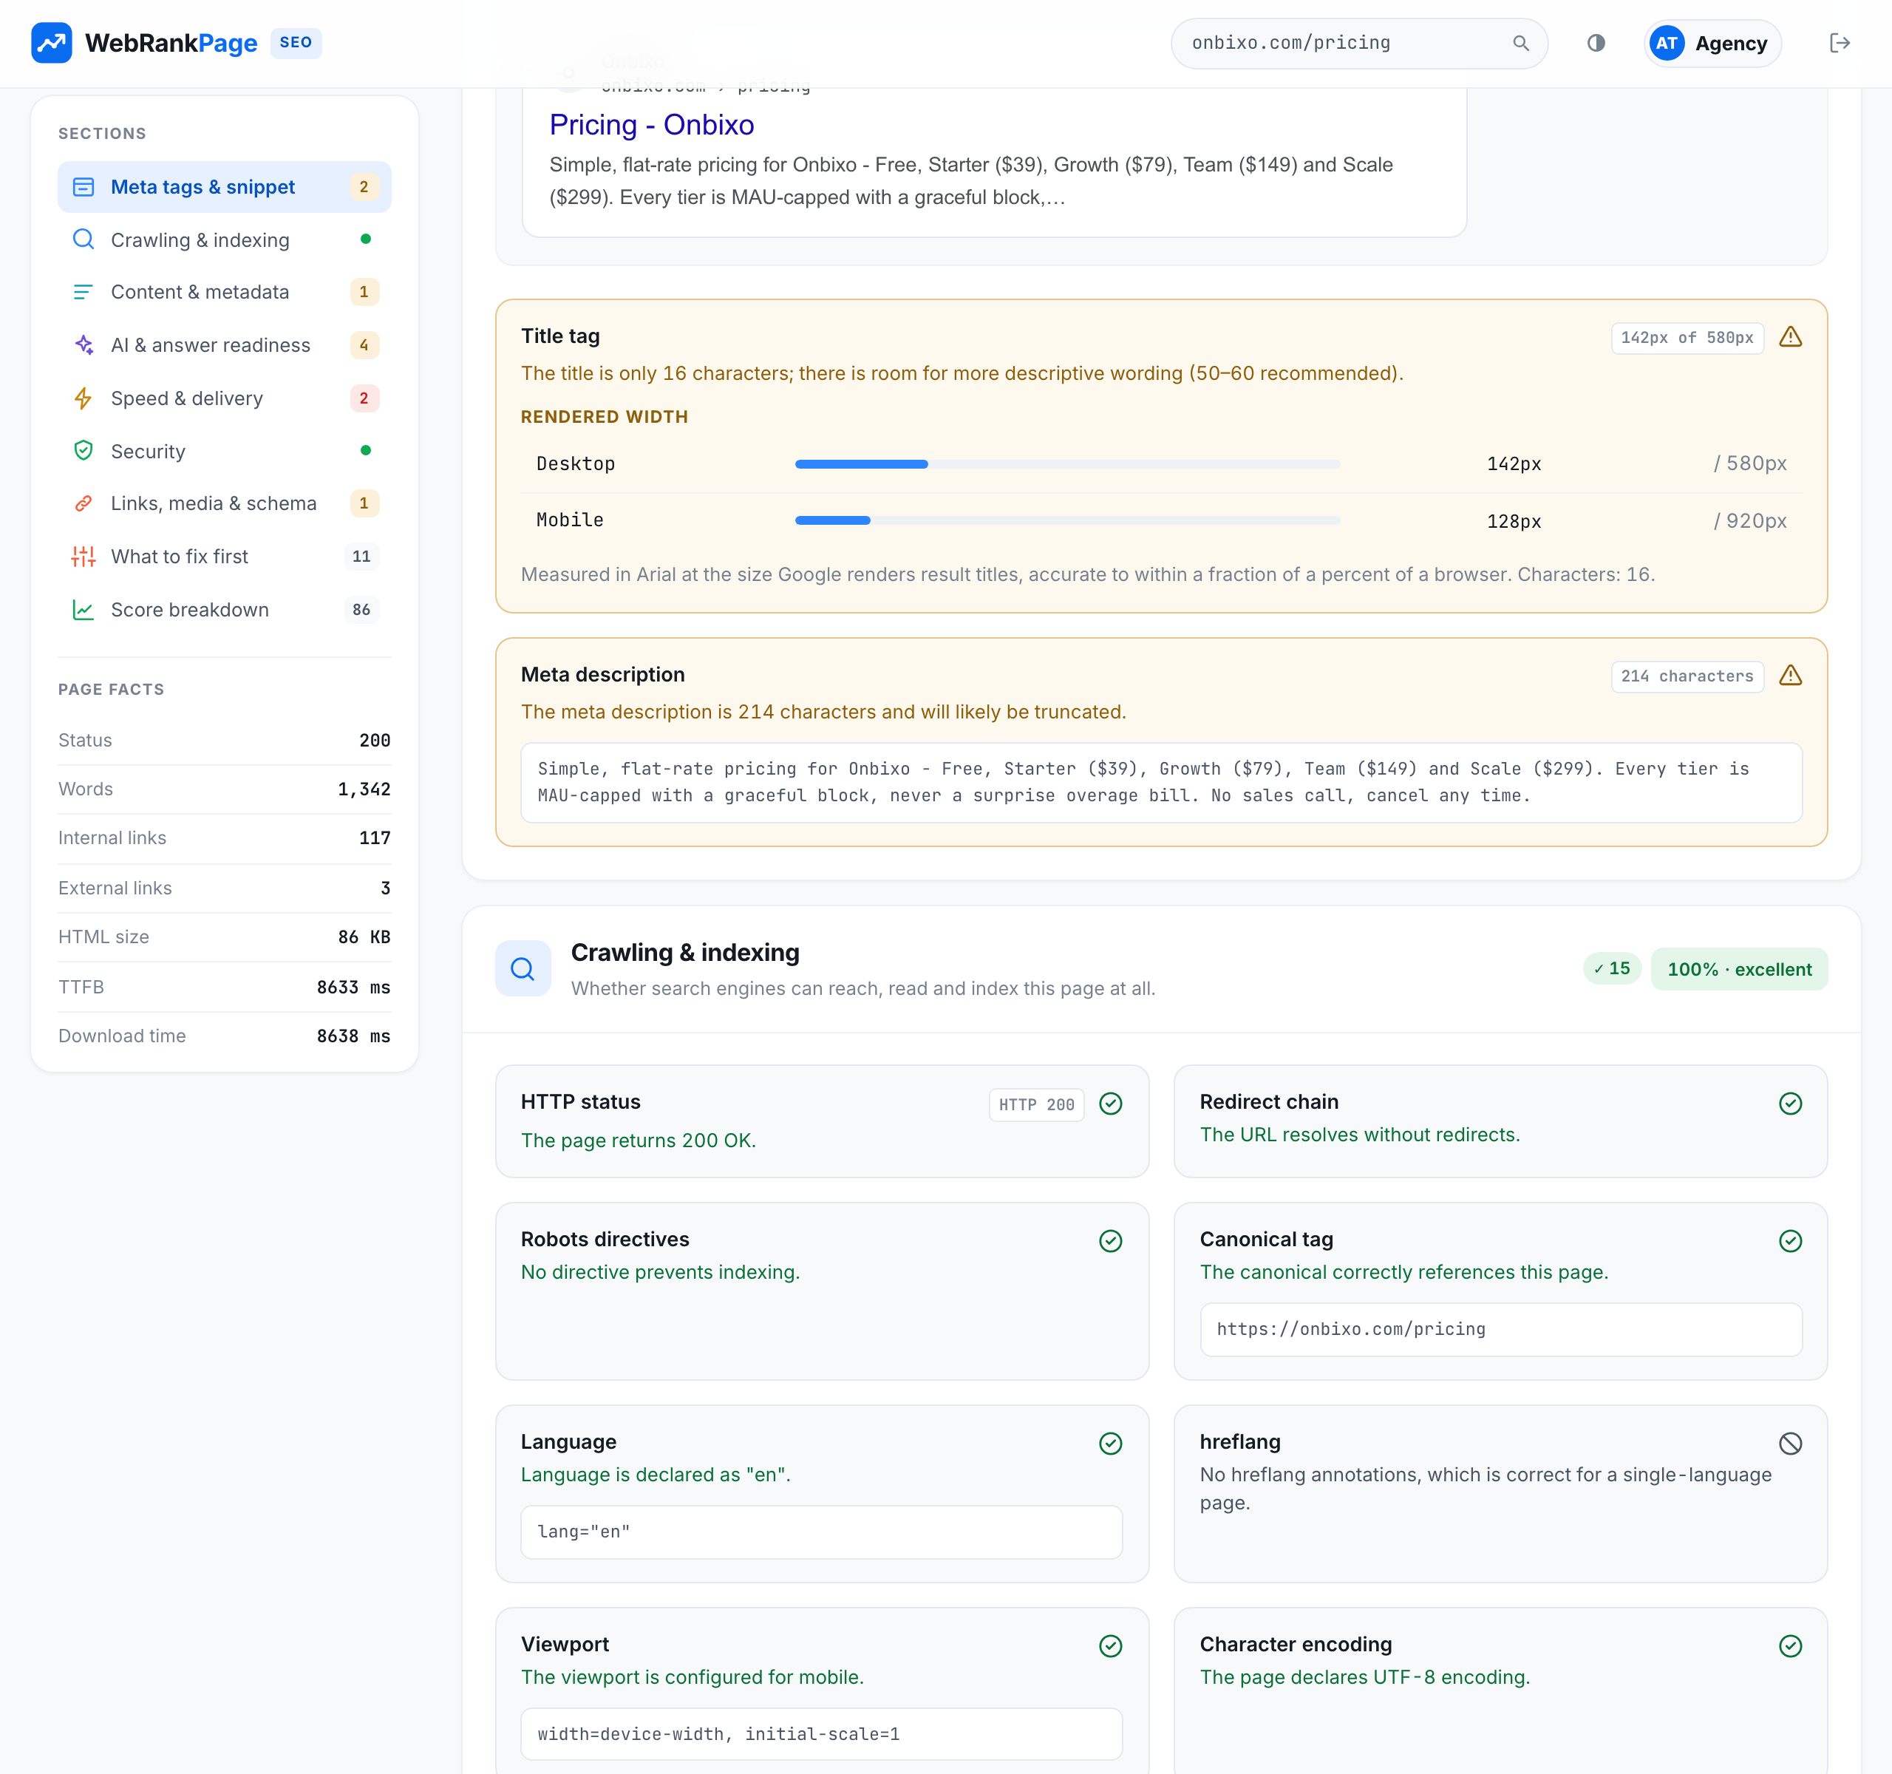Click the hreflang not-applicable circle icon
The image size is (1892, 1774).
tap(1790, 1444)
